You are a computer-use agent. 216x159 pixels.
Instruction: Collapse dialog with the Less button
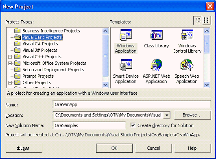(24, 148)
